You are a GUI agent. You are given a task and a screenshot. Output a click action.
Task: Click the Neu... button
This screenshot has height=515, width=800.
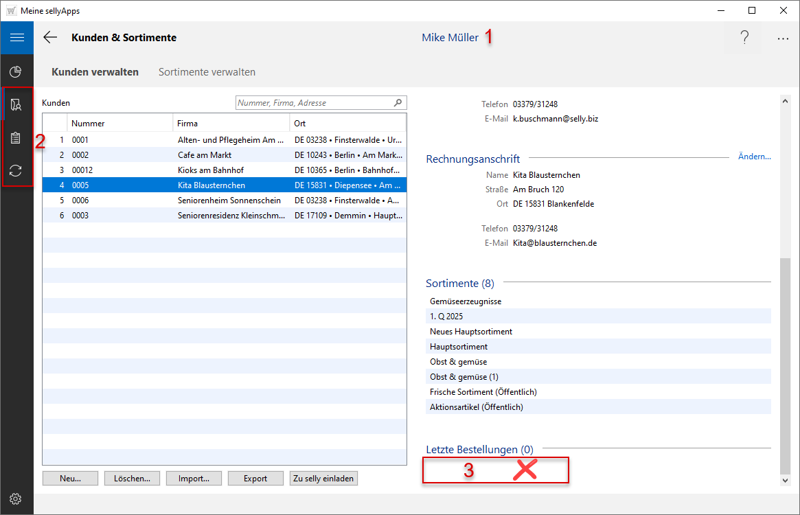(x=70, y=479)
